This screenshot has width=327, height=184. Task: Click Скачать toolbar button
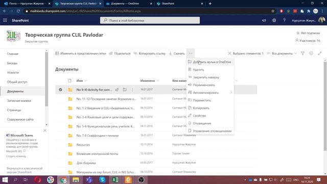[177, 53]
